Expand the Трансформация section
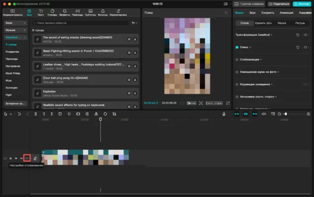Screen dimensions: 314x197 (254, 35)
